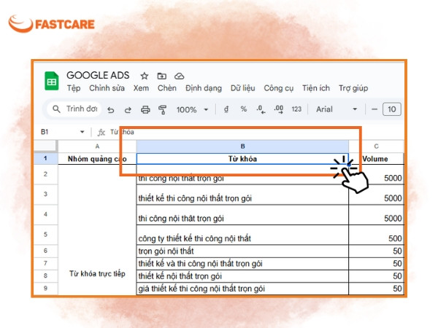
Task: Open the Chèn menu
Action: click(167, 88)
